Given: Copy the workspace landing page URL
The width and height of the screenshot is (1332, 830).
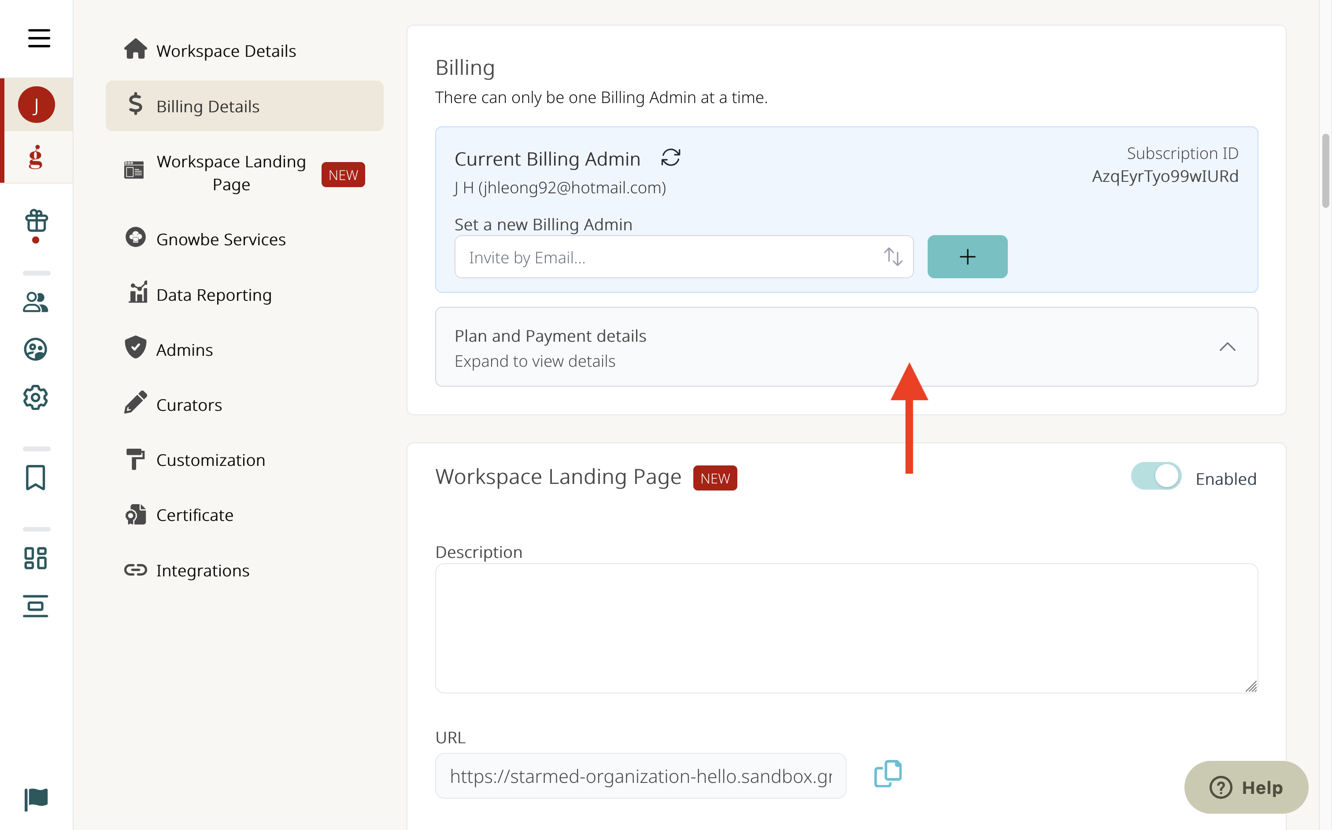Looking at the screenshot, I should [888, 774].
